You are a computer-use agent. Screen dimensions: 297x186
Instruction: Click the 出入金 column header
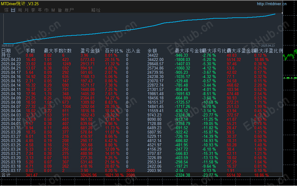(x=133, y=51)
